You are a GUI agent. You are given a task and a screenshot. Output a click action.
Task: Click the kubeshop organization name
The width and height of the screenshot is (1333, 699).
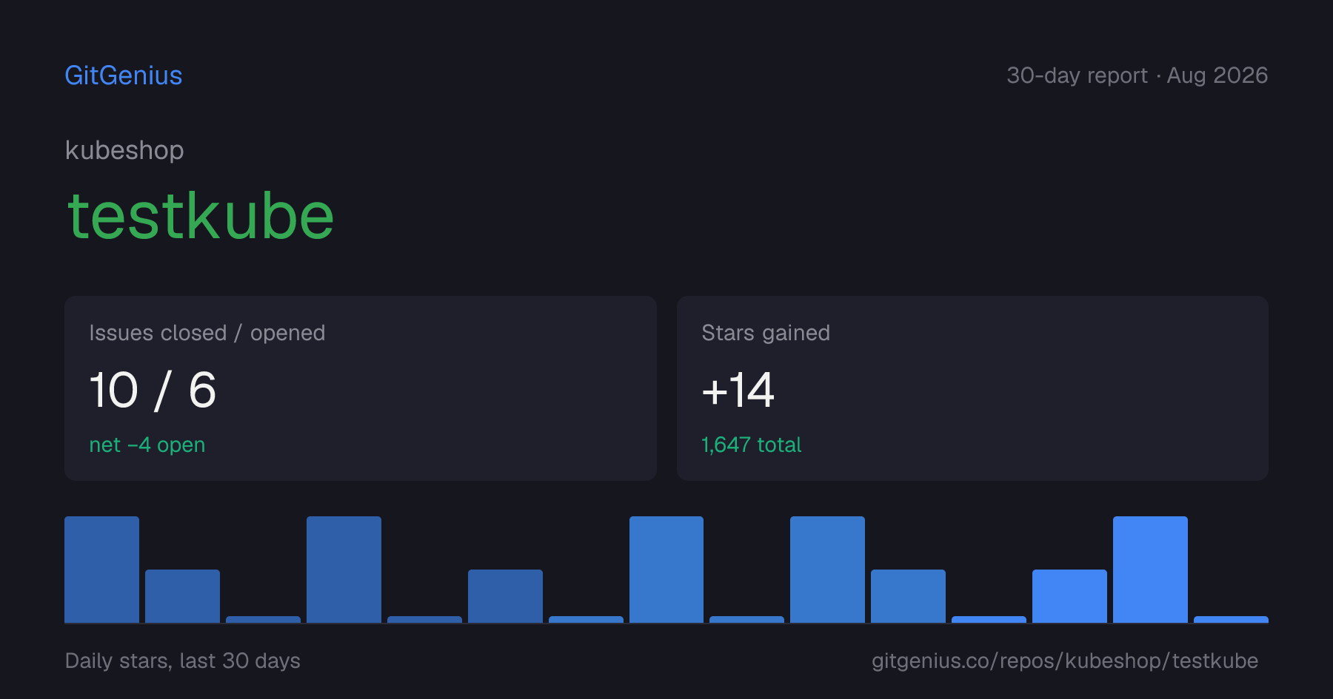pos(124,150)
